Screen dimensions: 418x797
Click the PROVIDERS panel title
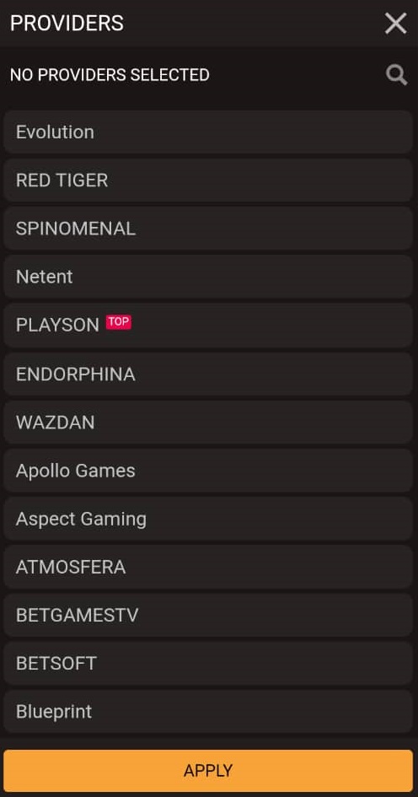pos(67,24)
